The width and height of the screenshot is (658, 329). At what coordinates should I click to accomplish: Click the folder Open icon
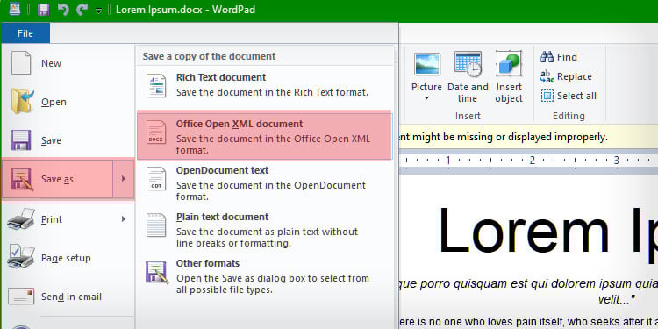(x=22, y=101)
